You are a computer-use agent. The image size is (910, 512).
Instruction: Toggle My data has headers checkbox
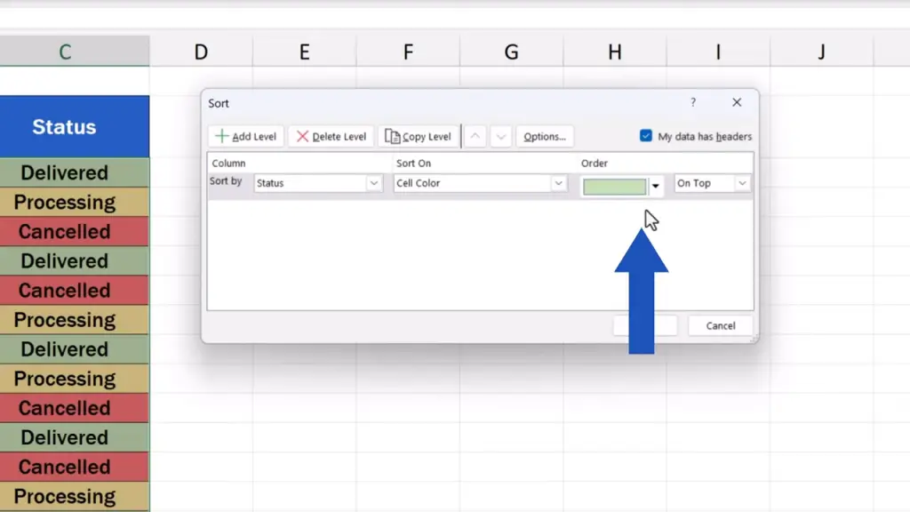tap(646, 136)
